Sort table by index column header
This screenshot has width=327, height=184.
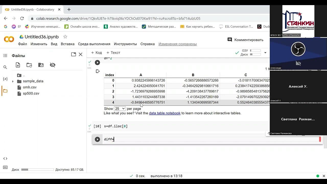pos(110,75)
